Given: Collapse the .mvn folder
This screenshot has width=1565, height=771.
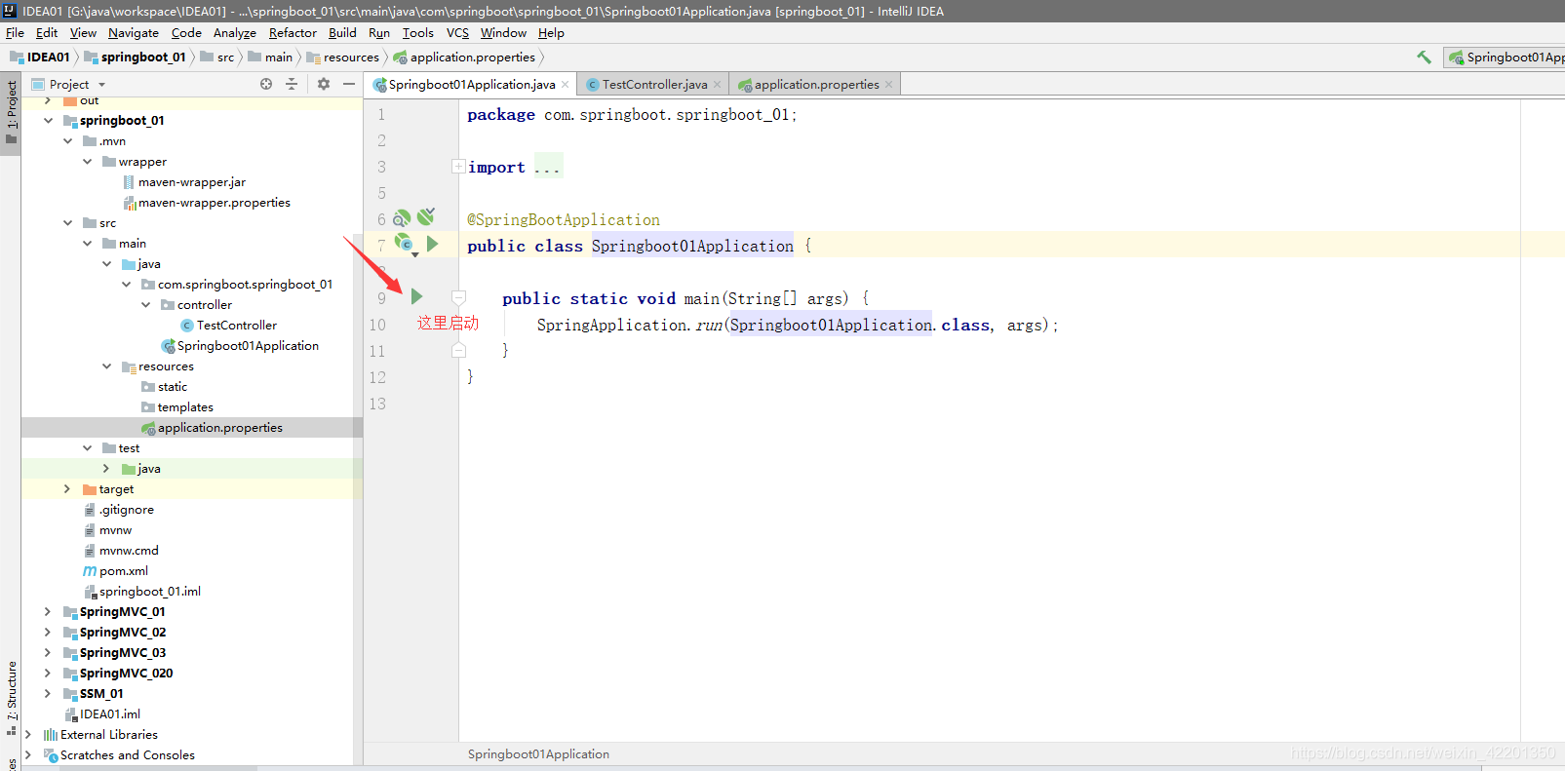Looking at the screenshot, I should point(67,141).
